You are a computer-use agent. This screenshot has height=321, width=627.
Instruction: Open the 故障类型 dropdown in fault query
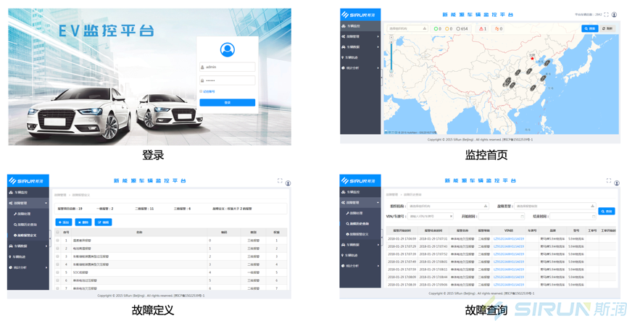(555, 207)
